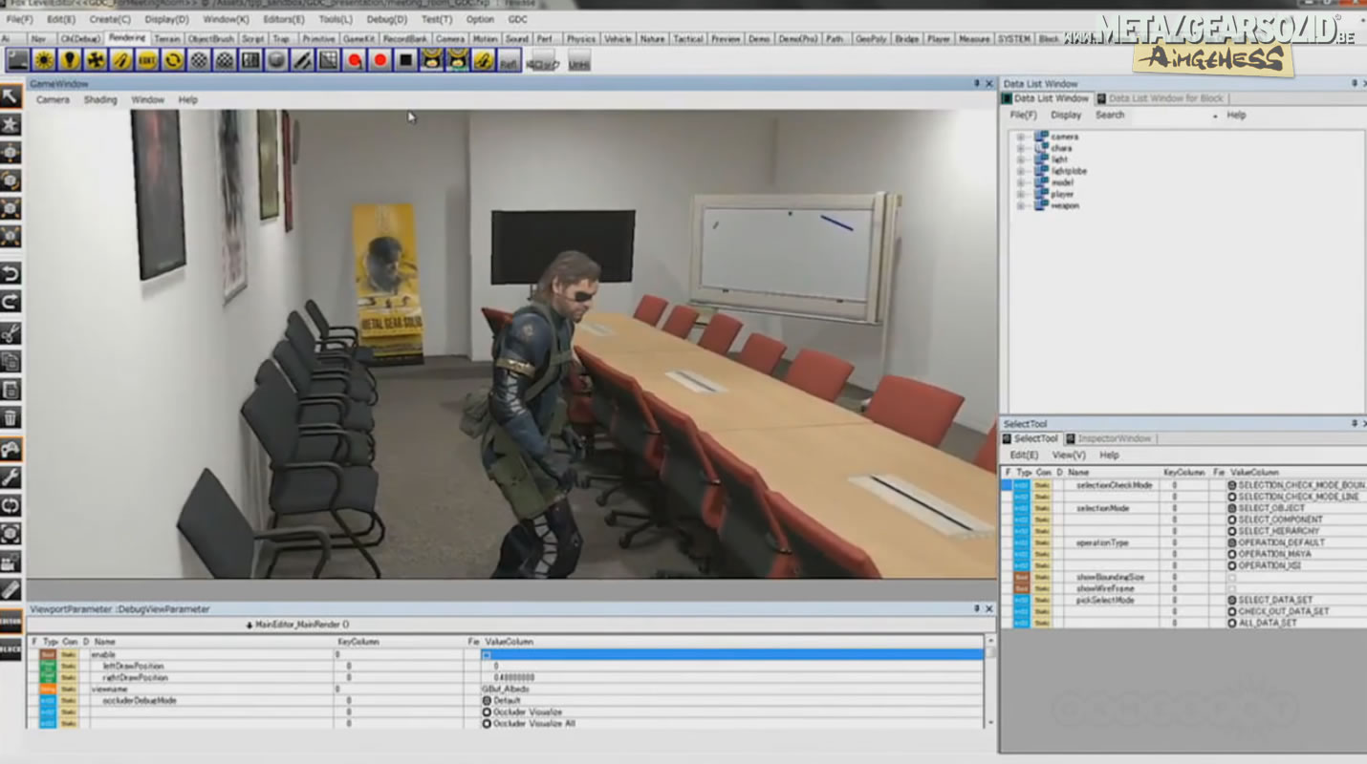Expand the lightprobe tree node
The height and width of the screenshot is (764, 1367).
pos(1020,171)
